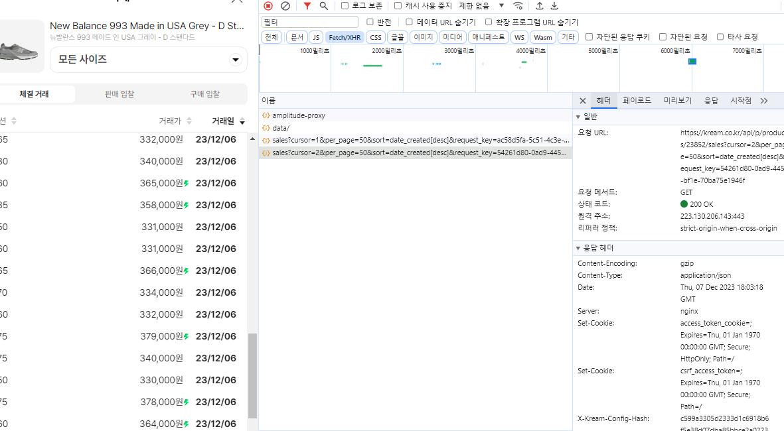Viewport: 784px width, 431px height.
Task: Export HAR file download icon
Action: [x=554, y=6]
